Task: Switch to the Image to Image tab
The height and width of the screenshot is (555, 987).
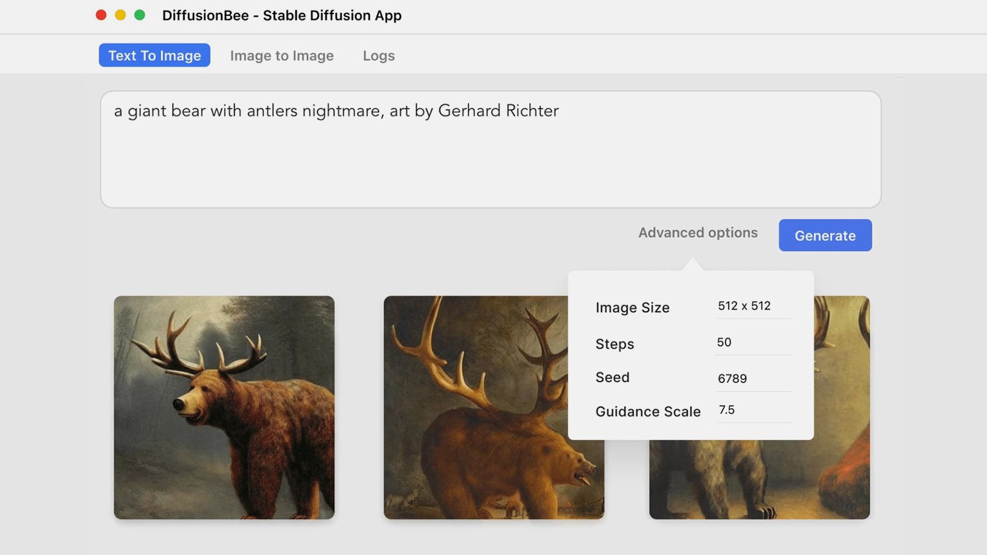Action: tap(281, 56)
